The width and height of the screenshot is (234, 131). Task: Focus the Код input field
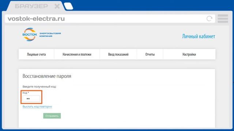(x=31, y=99)
